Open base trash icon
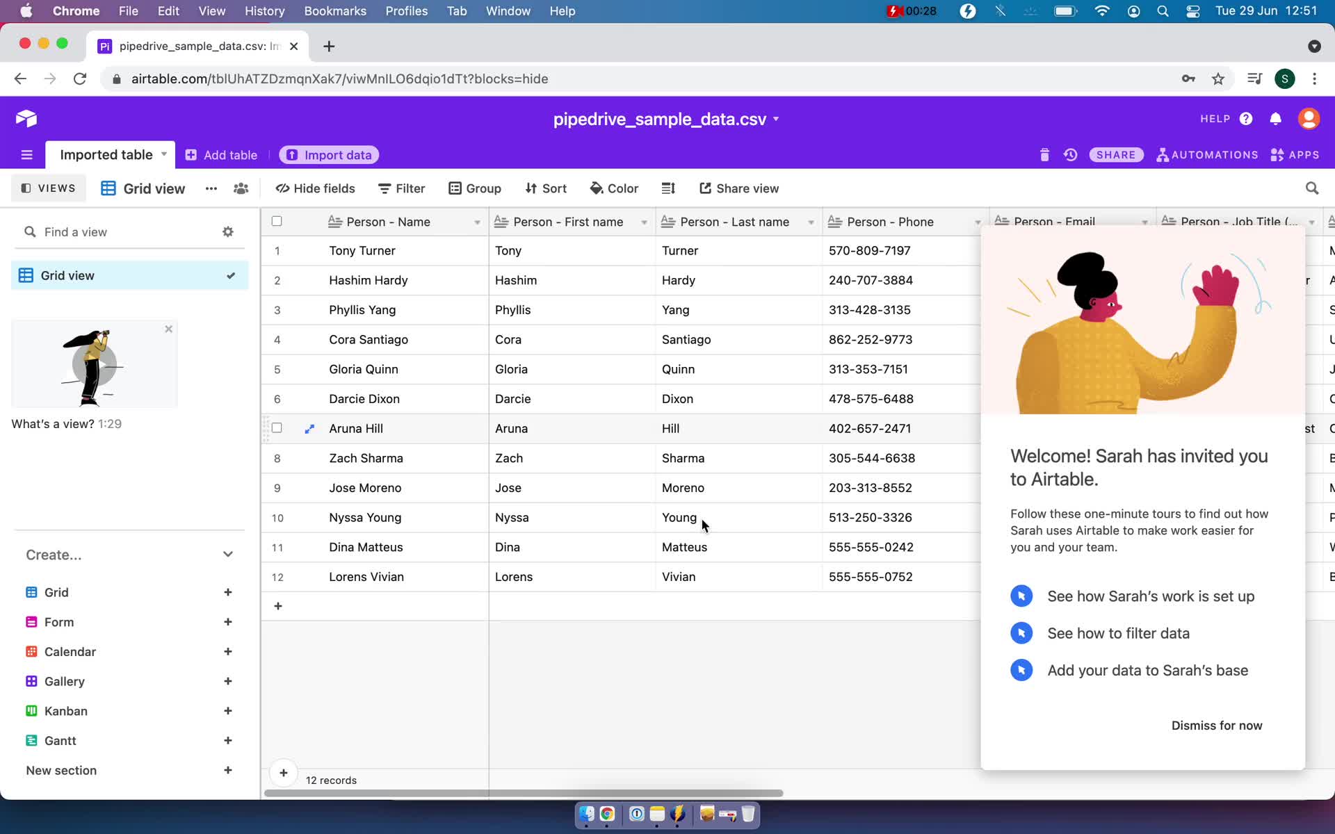The image size is (1335, 834). [x=1044, y=155]
